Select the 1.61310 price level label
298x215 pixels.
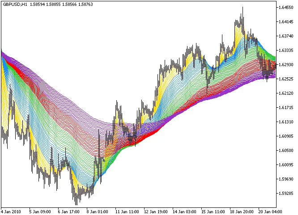[285, 122]
